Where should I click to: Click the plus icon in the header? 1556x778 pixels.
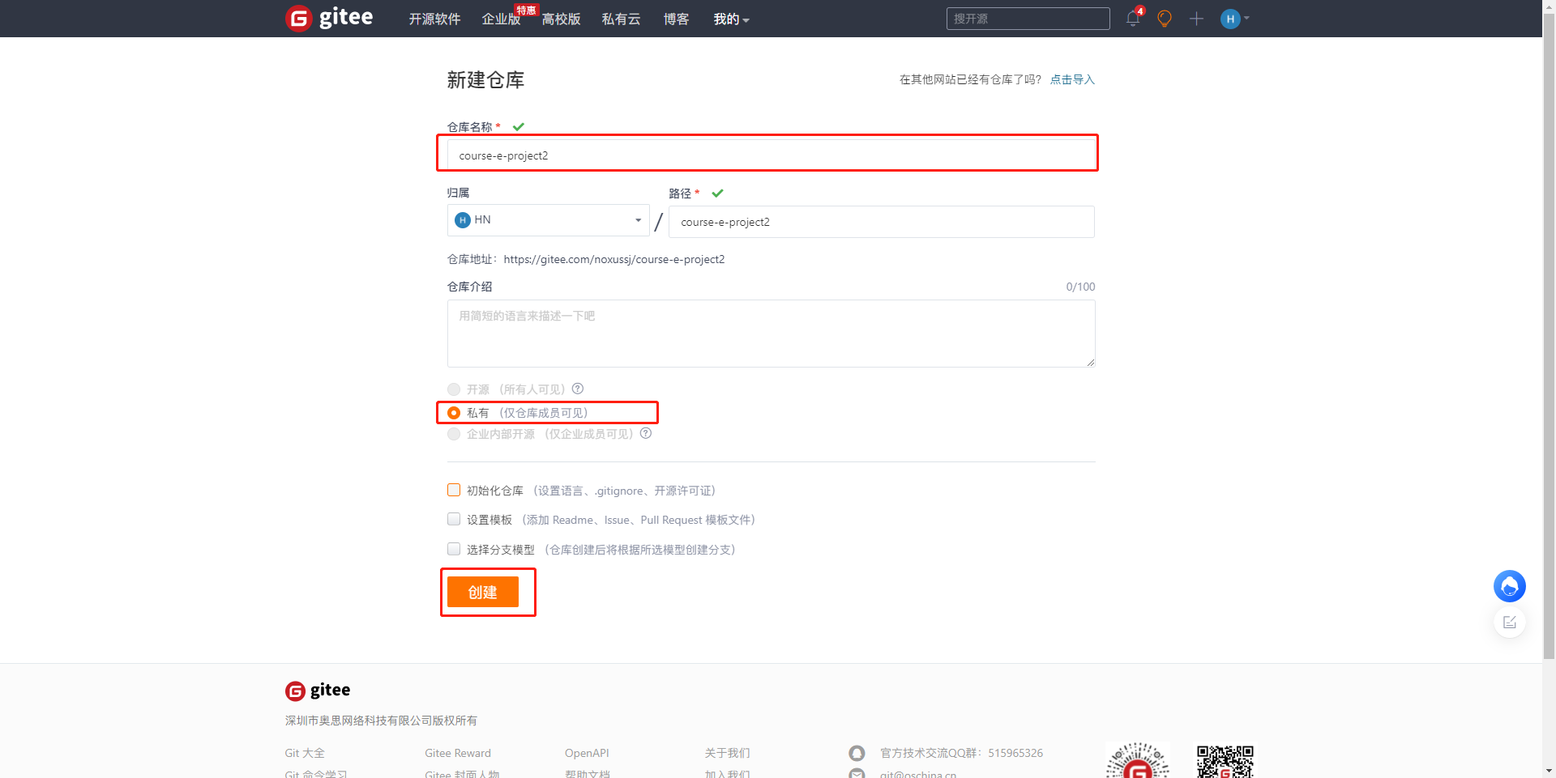click(1196, 19)
